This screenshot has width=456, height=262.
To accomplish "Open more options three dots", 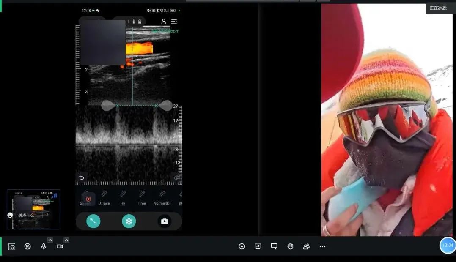I will tap(322, 246).
